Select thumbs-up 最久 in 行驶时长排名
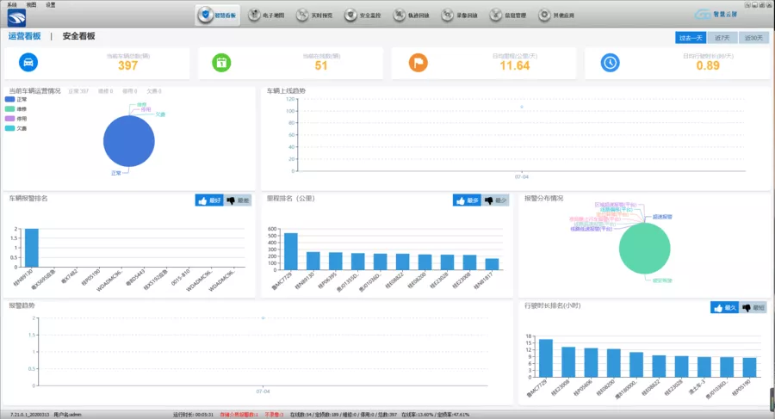This screenshot has height=419, width=775. point(724,308)
